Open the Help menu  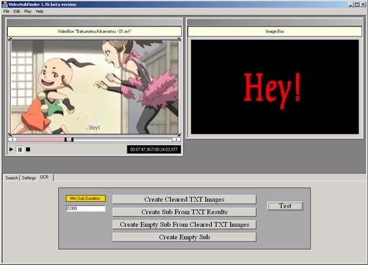pyautogui.click(x=40, y=11)
